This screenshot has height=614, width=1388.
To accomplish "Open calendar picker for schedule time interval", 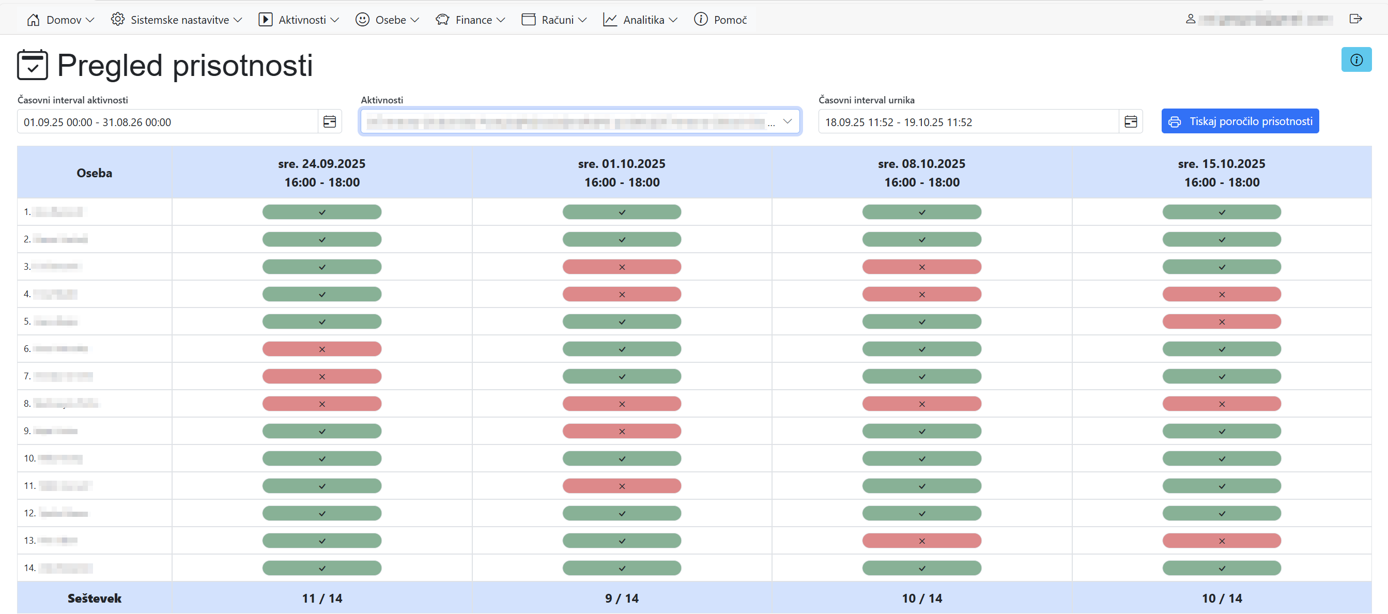I will [x=1130, y=122].
